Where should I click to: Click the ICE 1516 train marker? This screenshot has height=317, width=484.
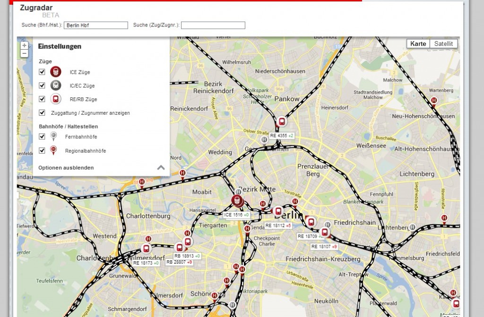(x=237, y=201)
